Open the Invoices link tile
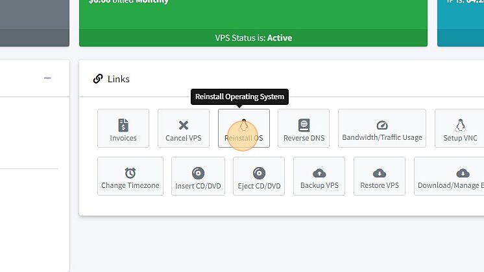This screenshot has width=484, height=272. pos(123,128)
